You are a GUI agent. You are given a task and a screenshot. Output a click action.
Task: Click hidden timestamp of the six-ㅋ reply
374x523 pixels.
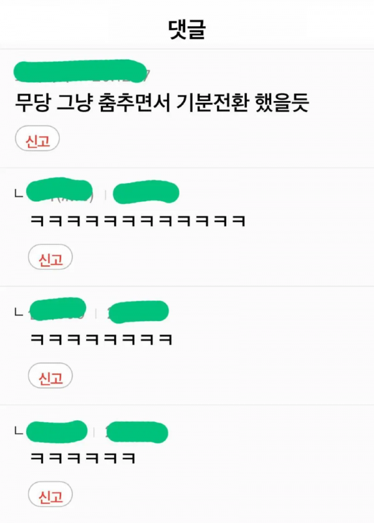pos(137,432)
